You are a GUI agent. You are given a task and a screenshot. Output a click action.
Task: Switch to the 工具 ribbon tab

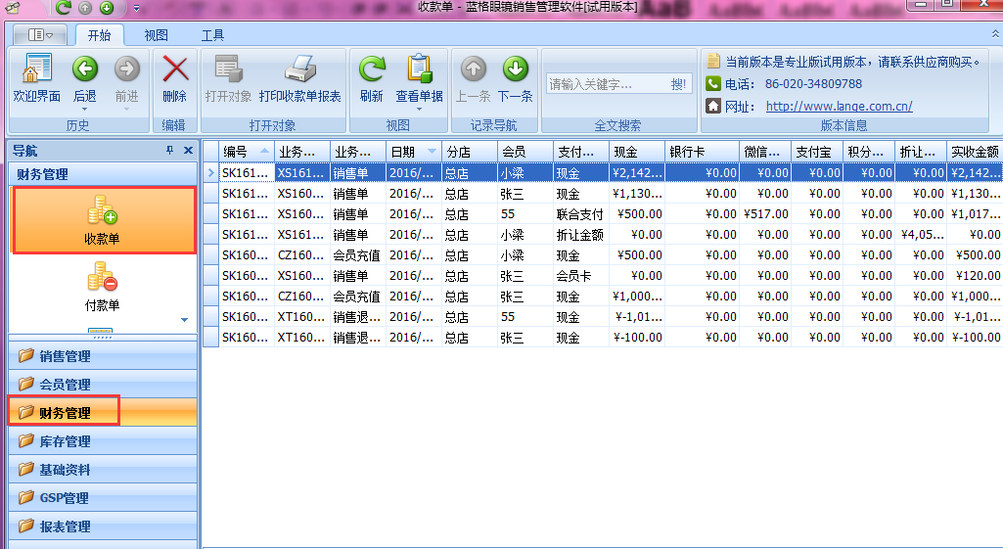point(212,35)
